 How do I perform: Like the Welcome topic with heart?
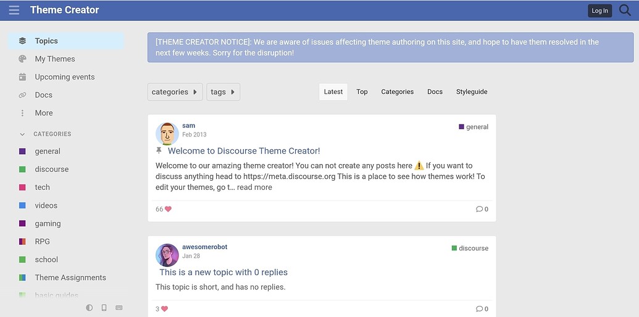[x=168, y=209]
